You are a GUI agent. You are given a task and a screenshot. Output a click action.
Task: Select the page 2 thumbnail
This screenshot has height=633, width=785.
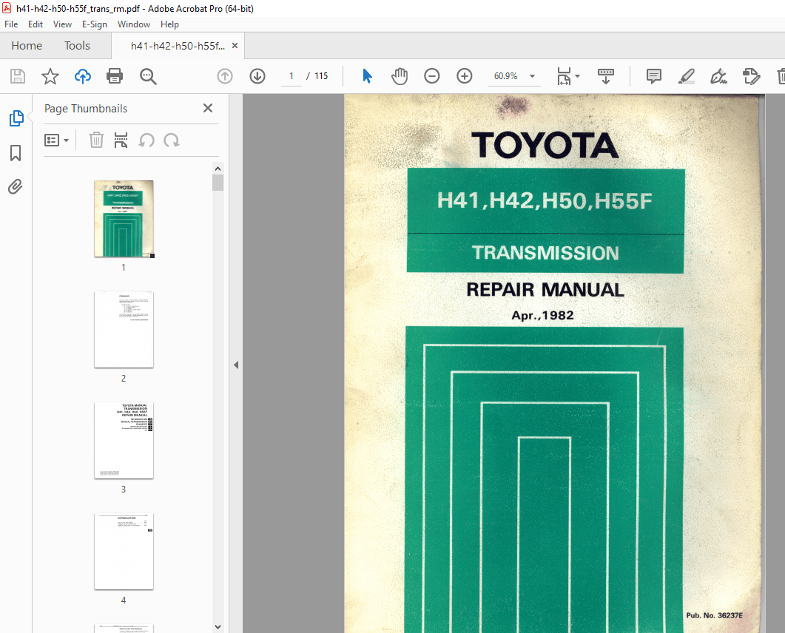[124, 329]
